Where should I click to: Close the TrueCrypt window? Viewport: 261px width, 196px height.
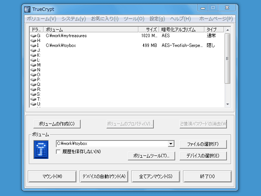pos(227,8)
